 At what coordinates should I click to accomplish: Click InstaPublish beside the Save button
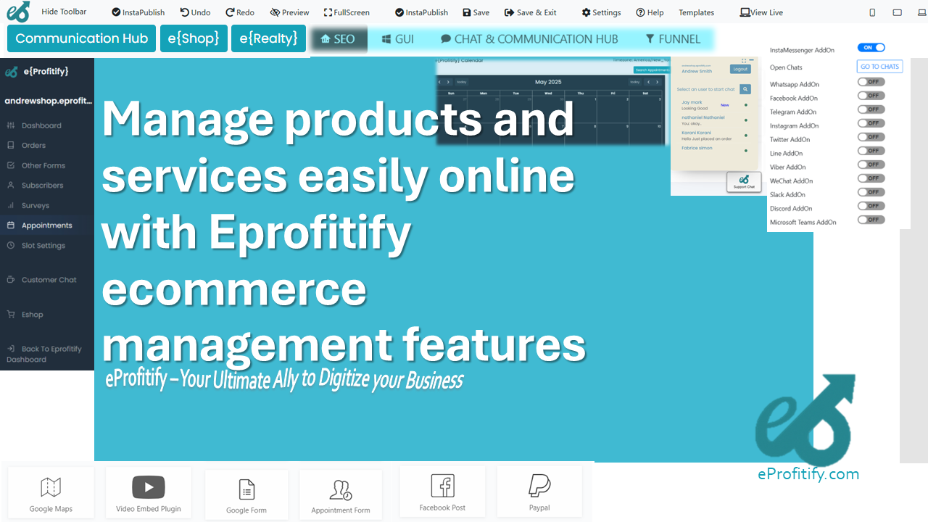421,12
